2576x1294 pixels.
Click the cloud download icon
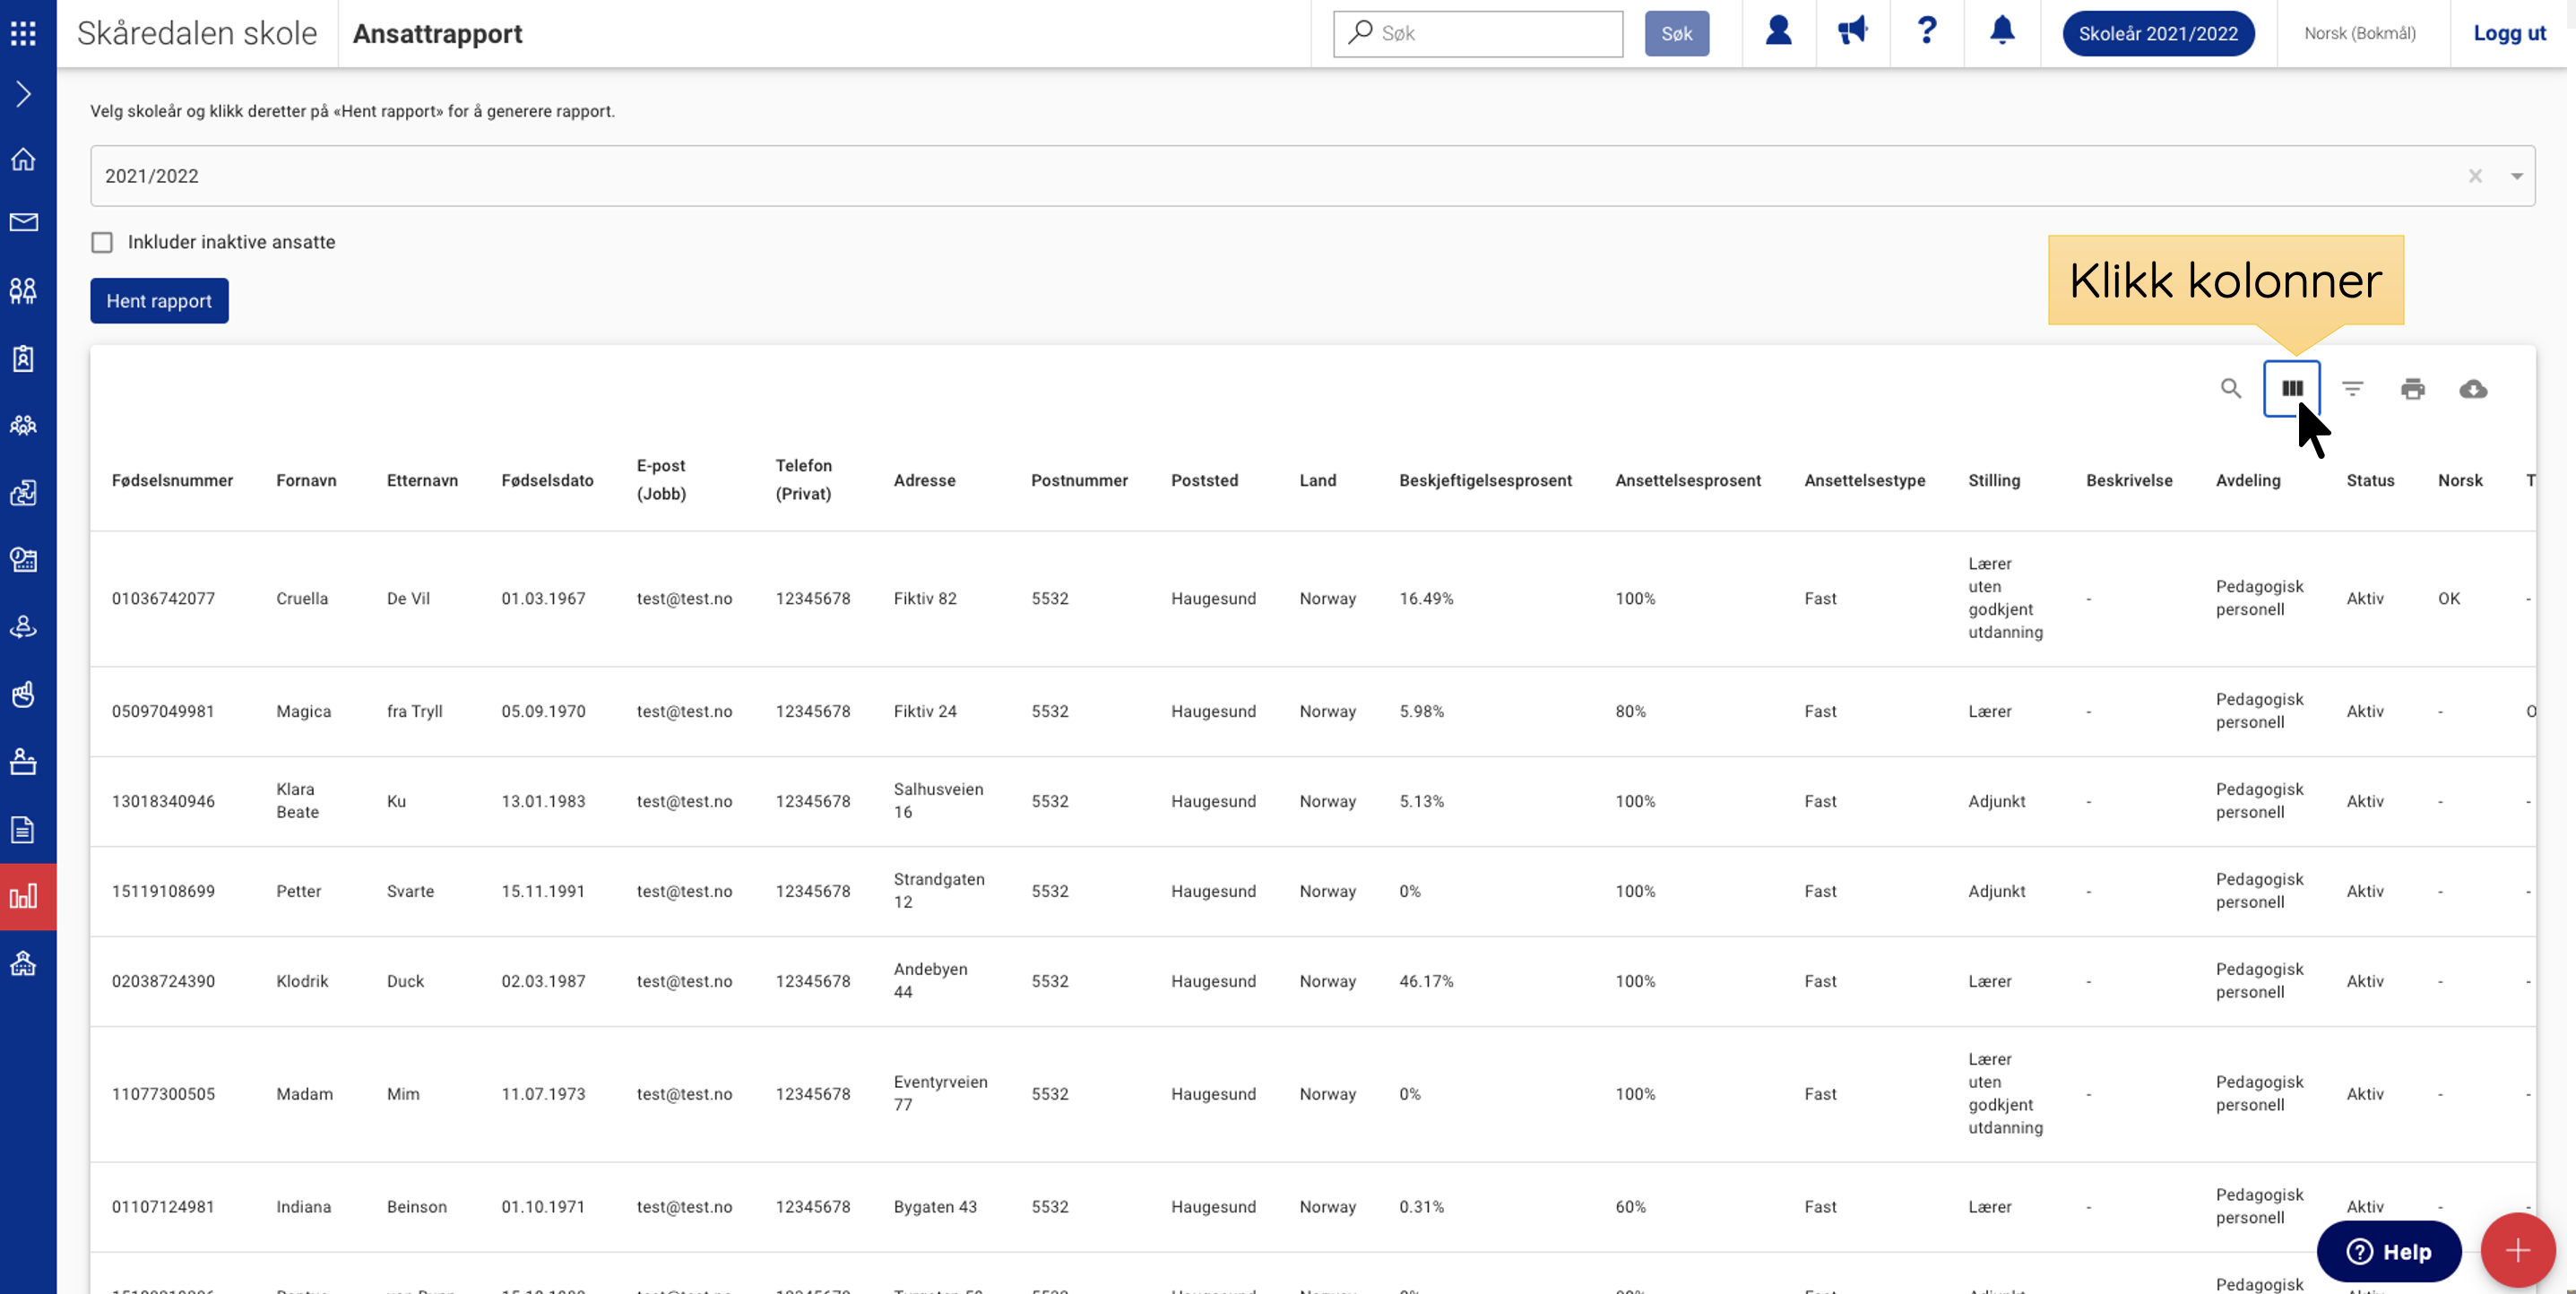coord(2473,389)
